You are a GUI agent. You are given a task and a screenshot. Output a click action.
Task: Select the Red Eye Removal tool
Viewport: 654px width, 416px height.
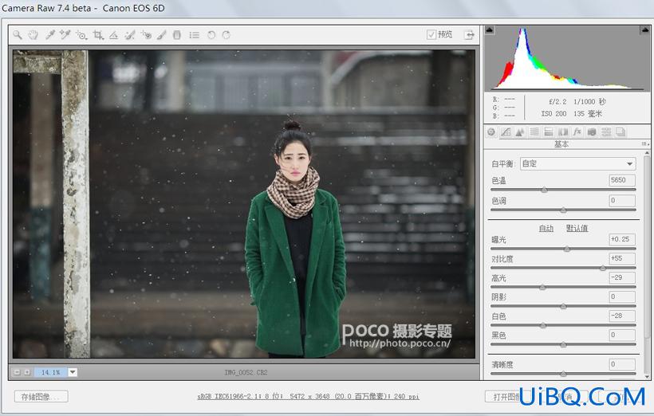click(146, 35)
